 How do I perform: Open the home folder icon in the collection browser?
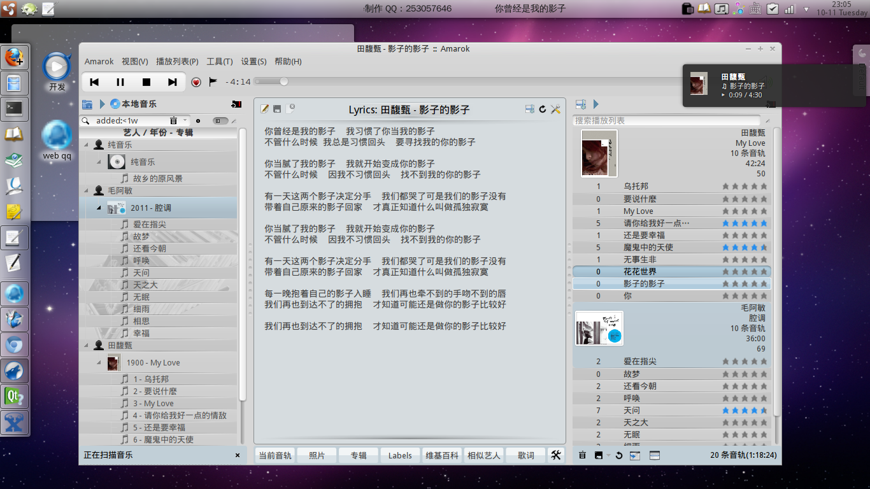tap(88, 104)
